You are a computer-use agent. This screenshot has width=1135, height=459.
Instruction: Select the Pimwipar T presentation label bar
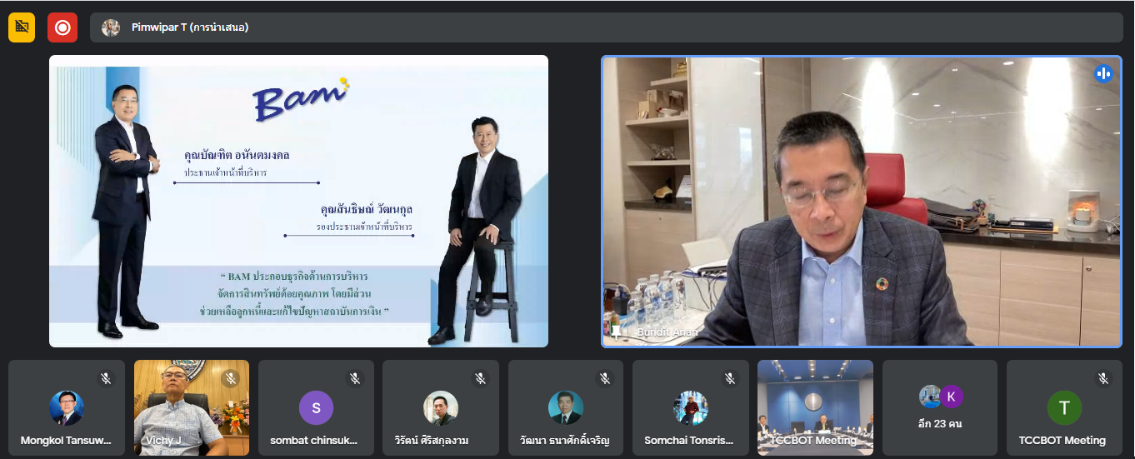pyautogui.click(x=583, y=27)
